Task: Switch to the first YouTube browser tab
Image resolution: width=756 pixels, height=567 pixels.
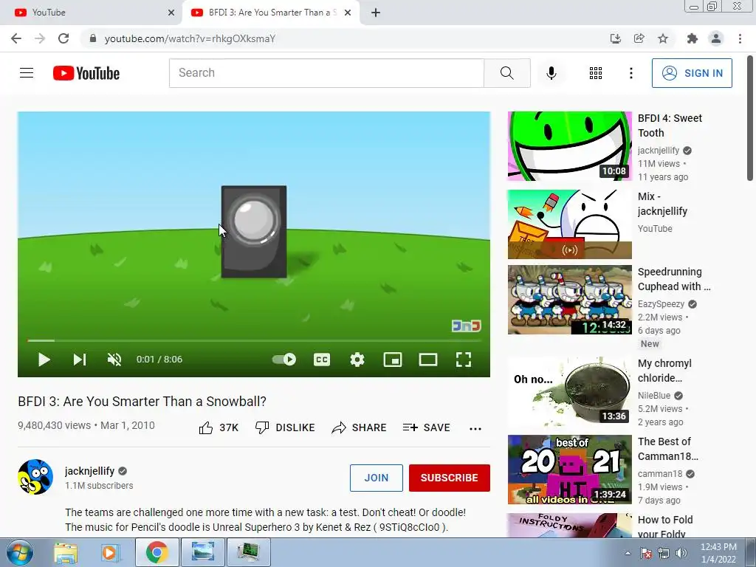Action: (x=92, y=13)
